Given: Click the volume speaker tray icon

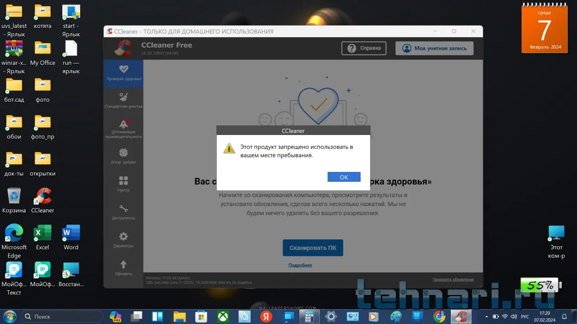Looking at the screenshot, I should pos(514,316).
